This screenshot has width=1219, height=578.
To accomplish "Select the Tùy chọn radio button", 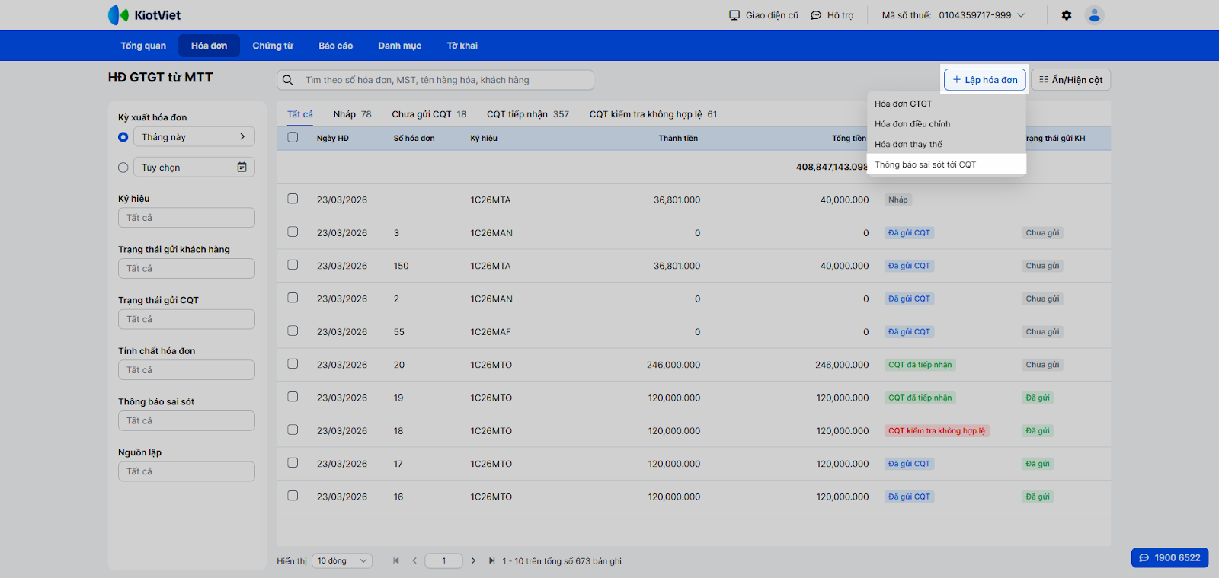I will click(x=123, y=168).
